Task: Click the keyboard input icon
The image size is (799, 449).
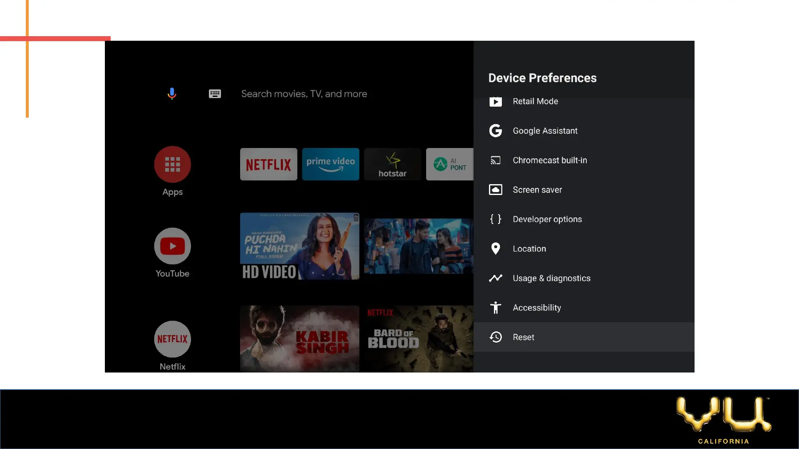Action: pos(215,94)
